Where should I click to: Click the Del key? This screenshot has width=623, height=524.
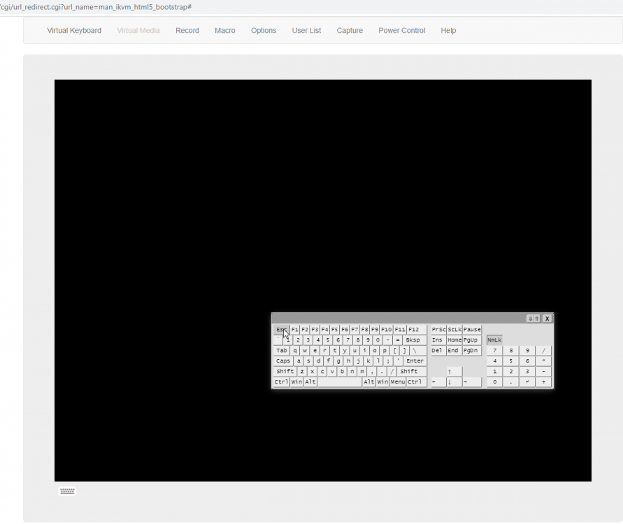(x=438, y=351)
